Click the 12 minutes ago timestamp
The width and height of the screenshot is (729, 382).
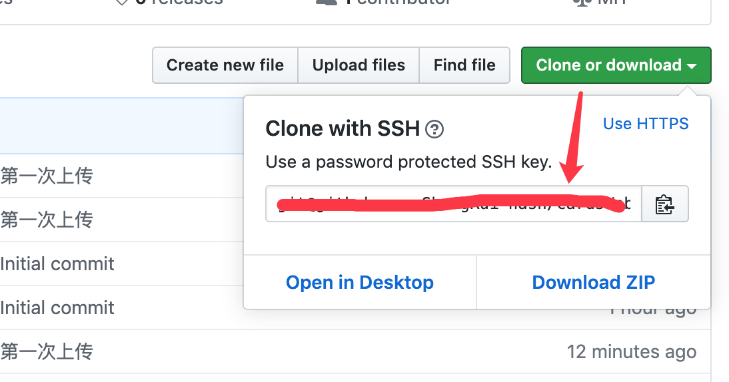click(631, 352)
